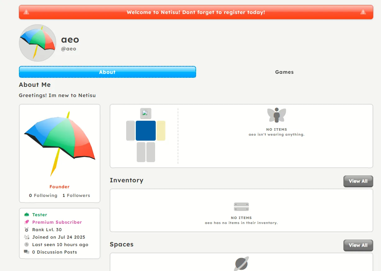
Task: Switch to the Games tab
Action: (x=284, y=72)
